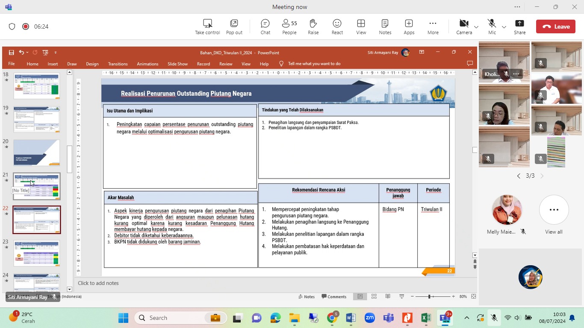
Task: Raise your hand in meeting
Action: tap(313, 26)
